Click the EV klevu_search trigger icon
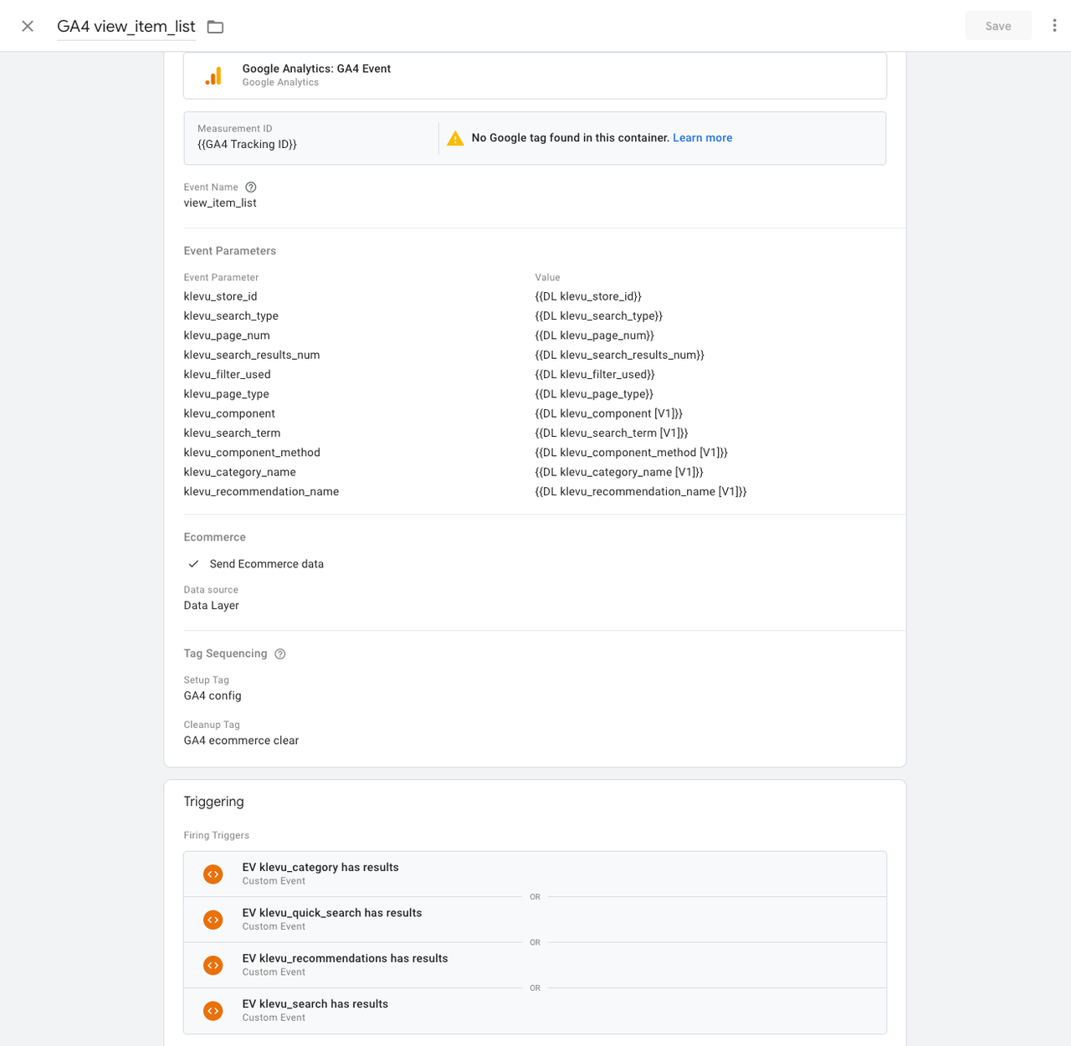The width and height of the screenshot is (1071, 1046). 213,1011
